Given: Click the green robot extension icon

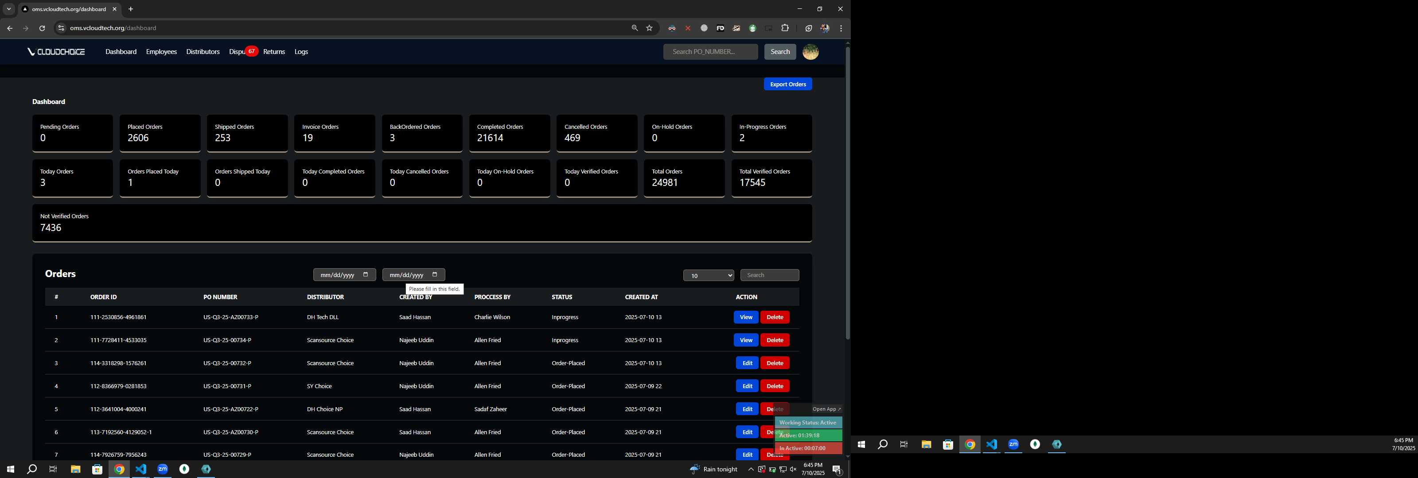Looking at the screenshot, I should click(752, 28).
